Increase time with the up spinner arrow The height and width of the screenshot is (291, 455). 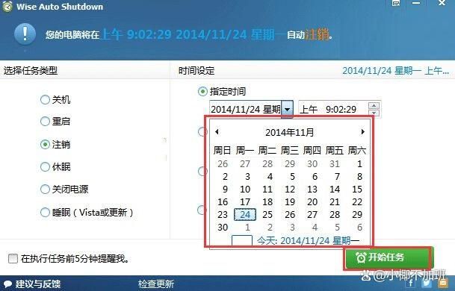(374, 105)
